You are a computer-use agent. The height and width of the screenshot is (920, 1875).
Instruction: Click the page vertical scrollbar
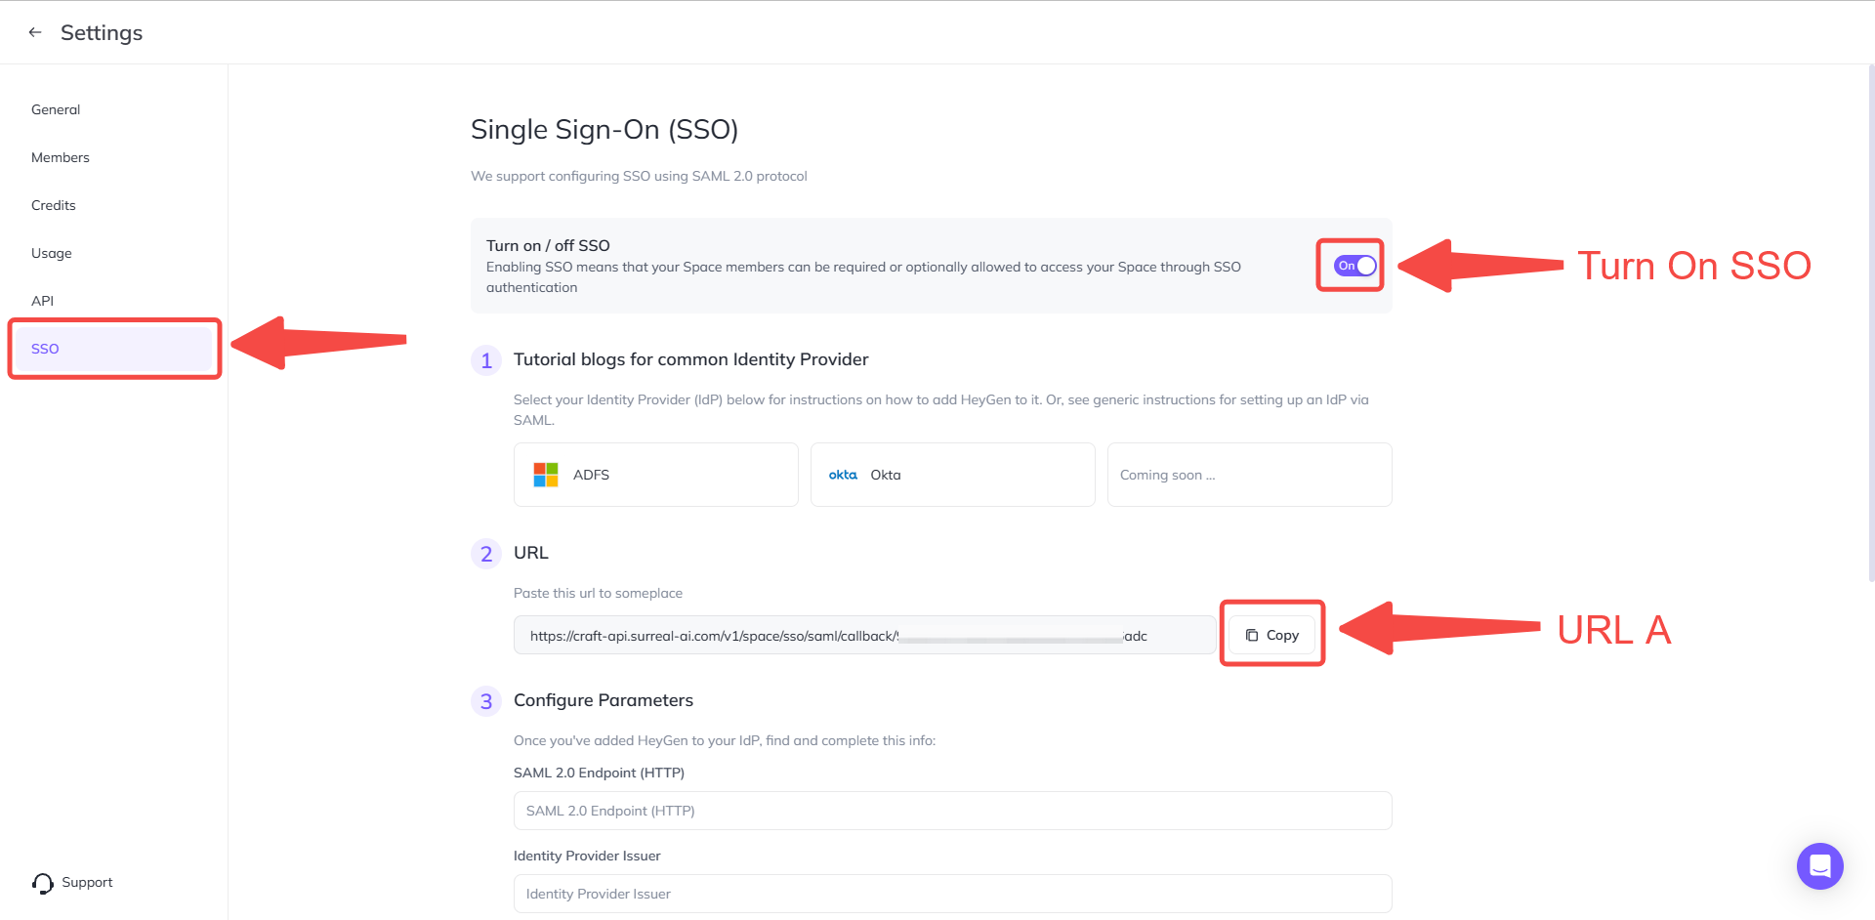pyautogui.click(x=1870, y=322)
